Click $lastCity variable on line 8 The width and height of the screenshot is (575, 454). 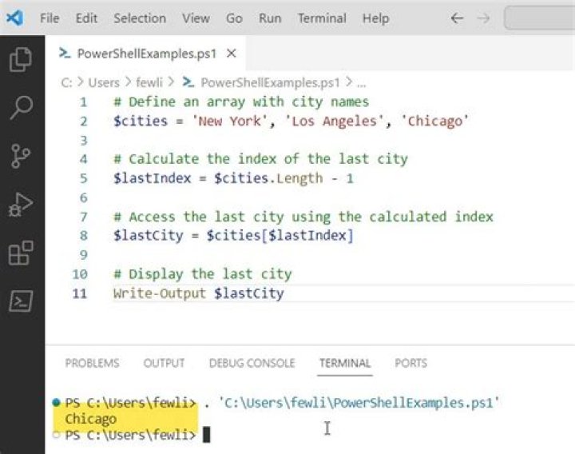point(149,235)
